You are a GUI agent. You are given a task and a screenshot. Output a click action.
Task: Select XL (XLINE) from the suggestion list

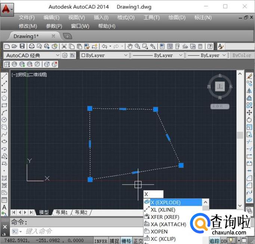tap(173, 210)
